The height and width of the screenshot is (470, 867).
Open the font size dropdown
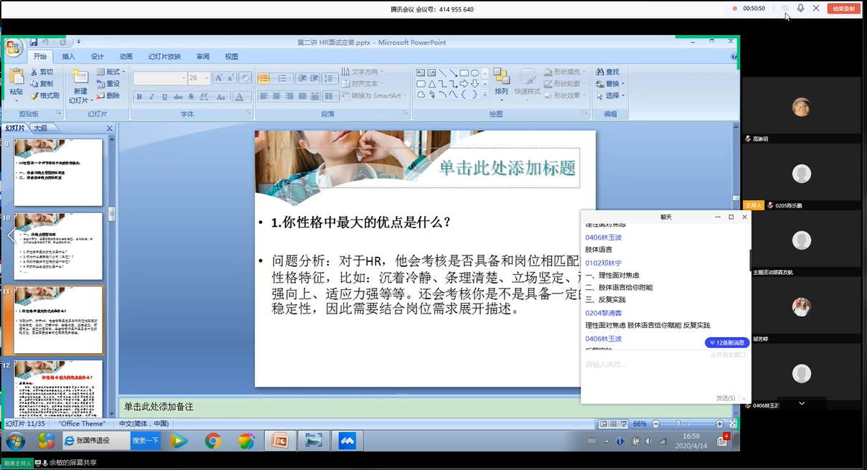coord(207,78)
